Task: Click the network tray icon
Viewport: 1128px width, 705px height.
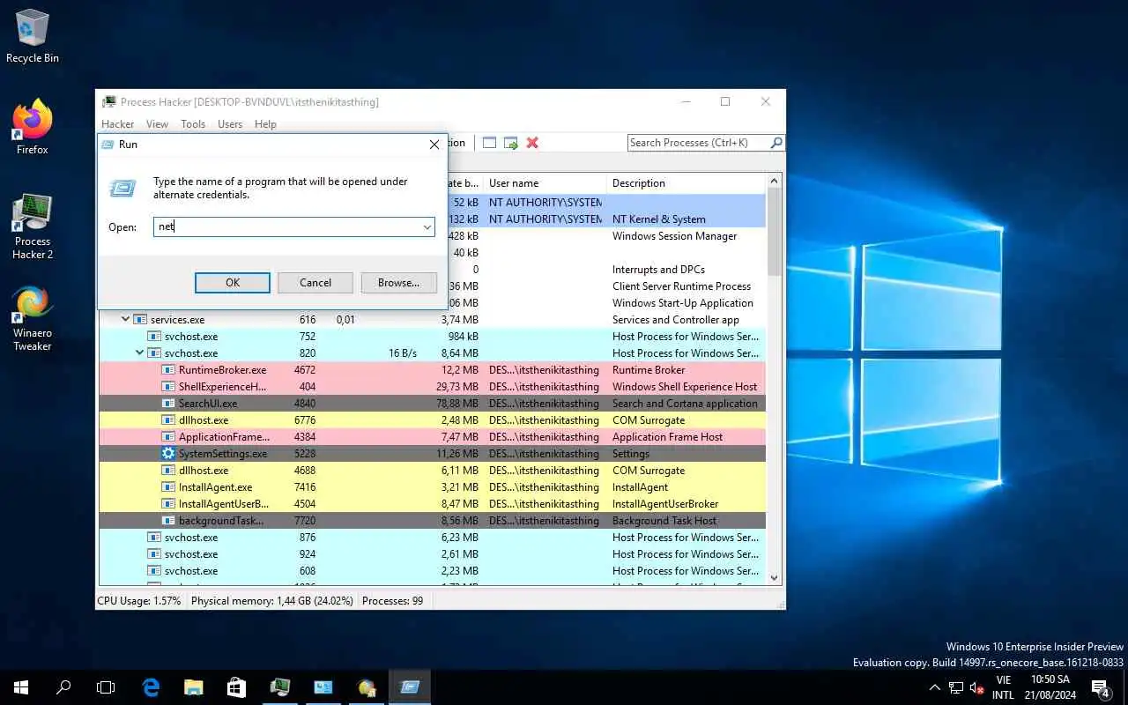Action: click(x=956, y=687)
